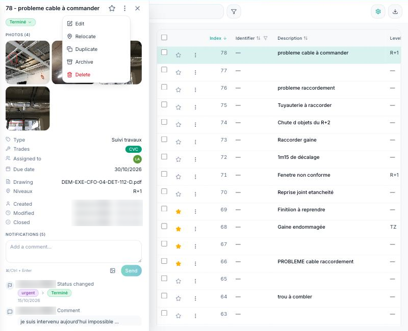
Task: Open row actions menu for row 73
Action: 195,142
